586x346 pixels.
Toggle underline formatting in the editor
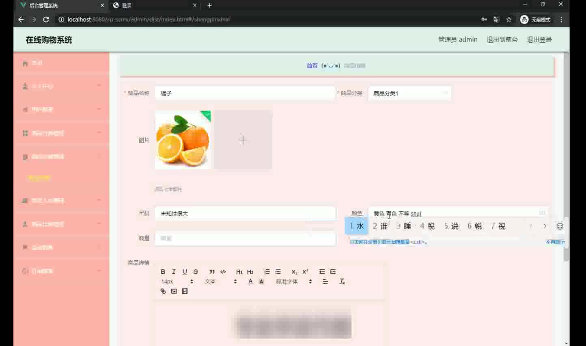[x=185, y=272]
